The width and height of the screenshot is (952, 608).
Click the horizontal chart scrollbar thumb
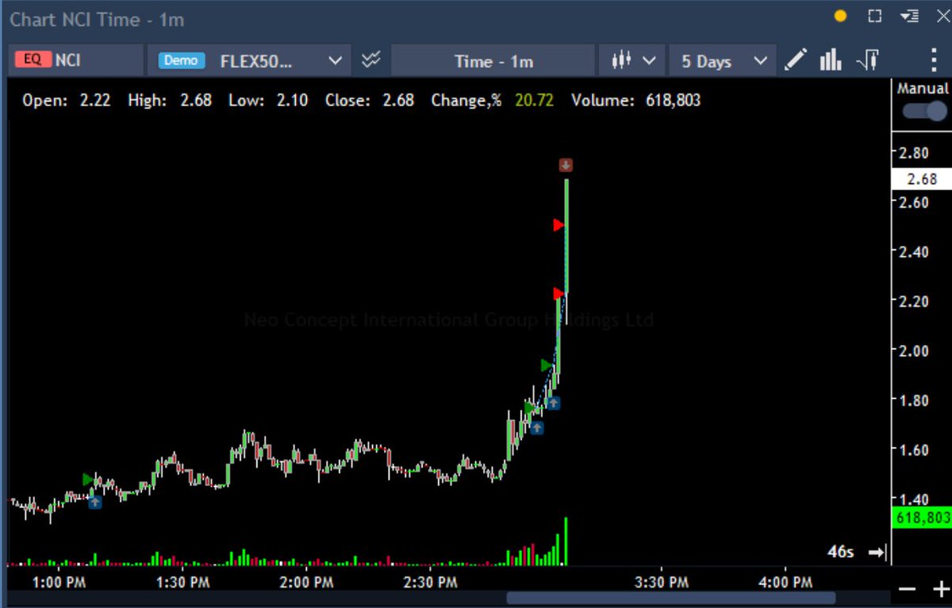[671, 598]
